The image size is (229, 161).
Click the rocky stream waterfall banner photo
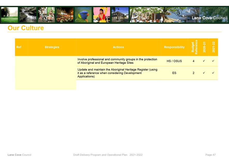pos(28,15)
